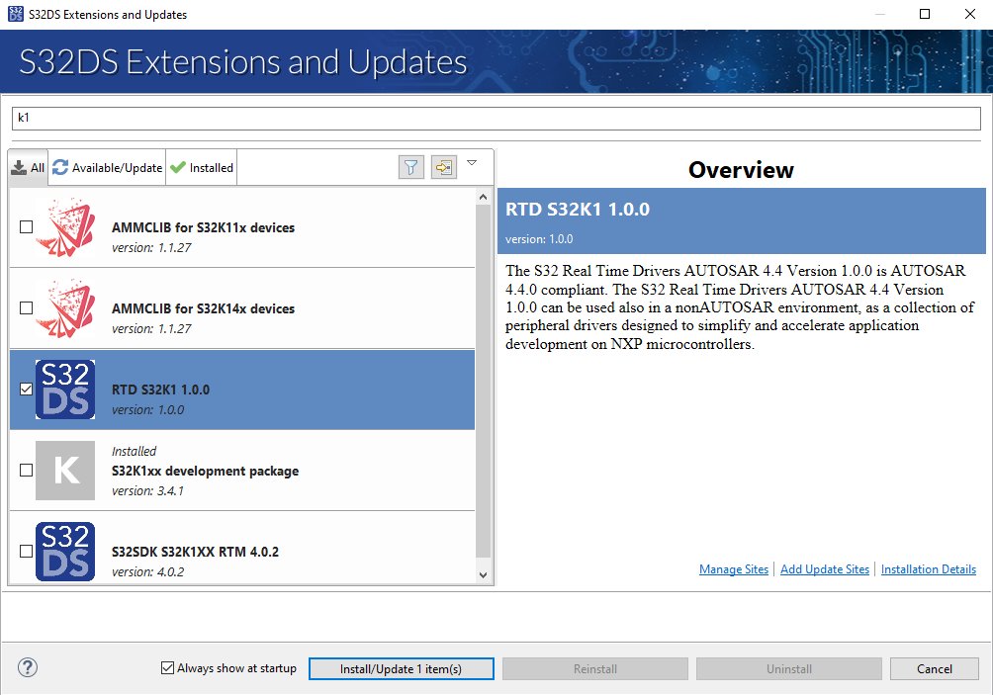
Task: Click the help question mark icon
Action: coord(28,668)
